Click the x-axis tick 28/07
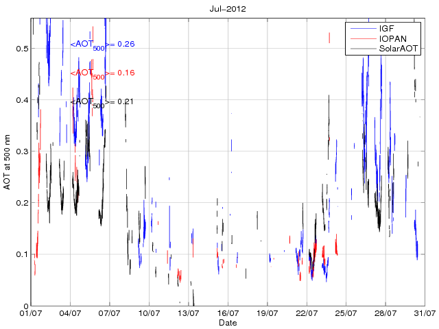Image resolution: width=439 pixels, height=329 pixels. coord(385,313)
